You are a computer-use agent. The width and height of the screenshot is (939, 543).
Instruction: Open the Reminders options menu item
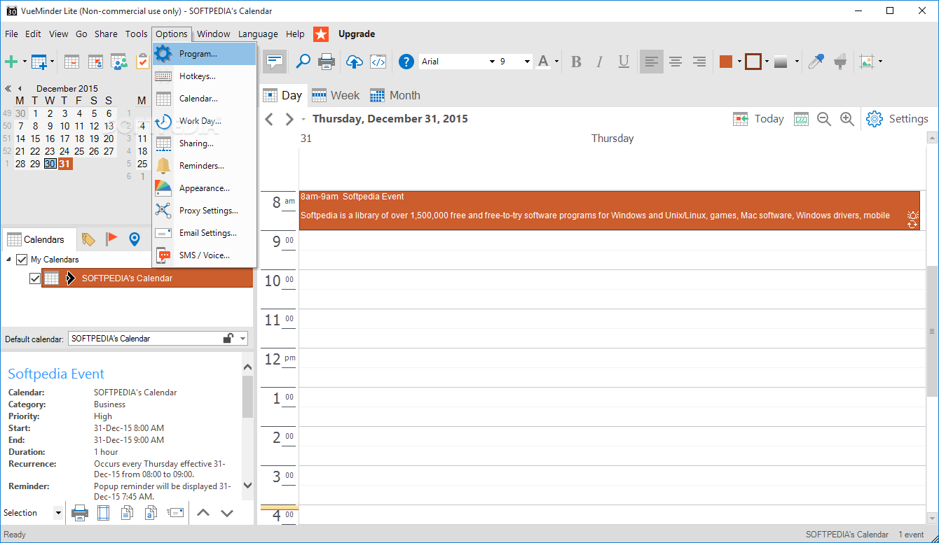204,166
